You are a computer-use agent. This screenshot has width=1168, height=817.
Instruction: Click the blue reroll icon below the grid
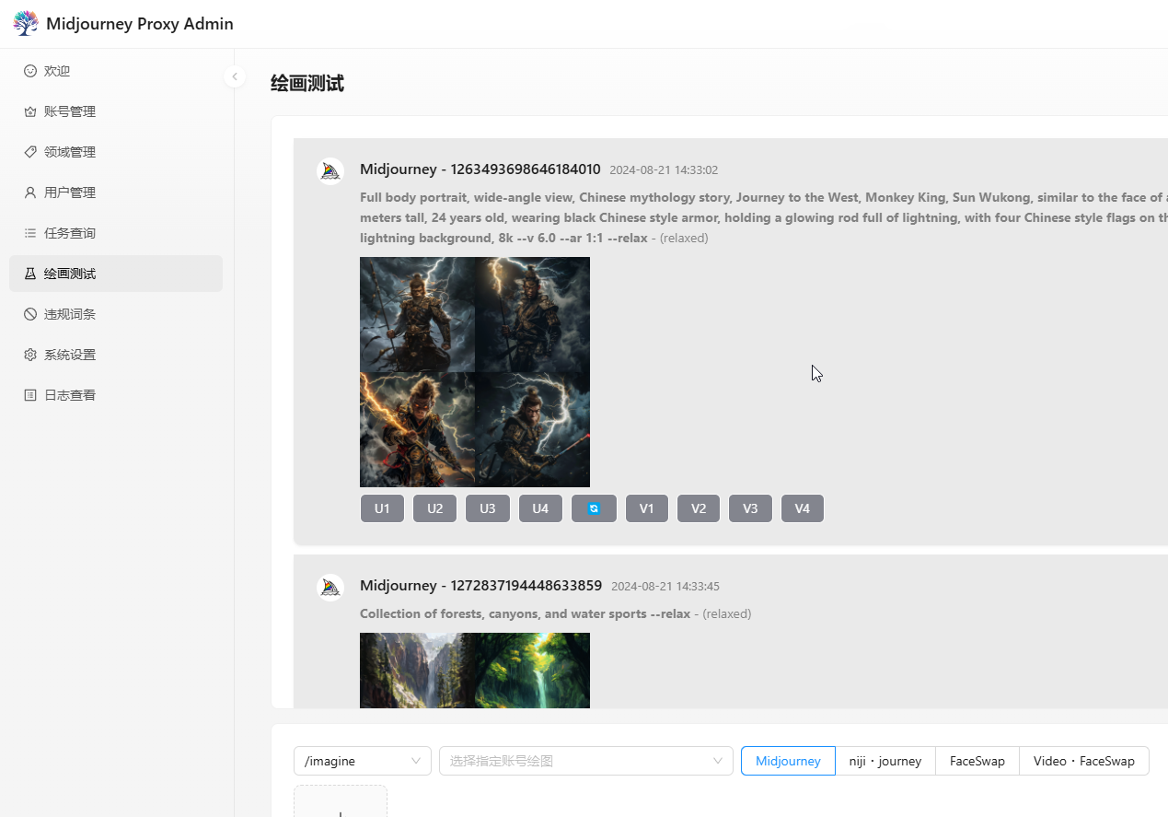tap(594, 508)
